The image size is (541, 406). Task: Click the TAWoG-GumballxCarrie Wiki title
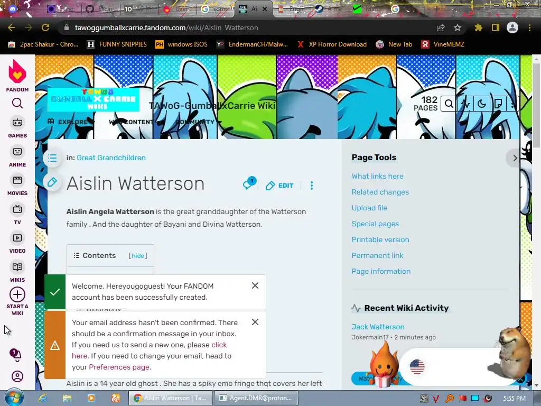[212, 106]
